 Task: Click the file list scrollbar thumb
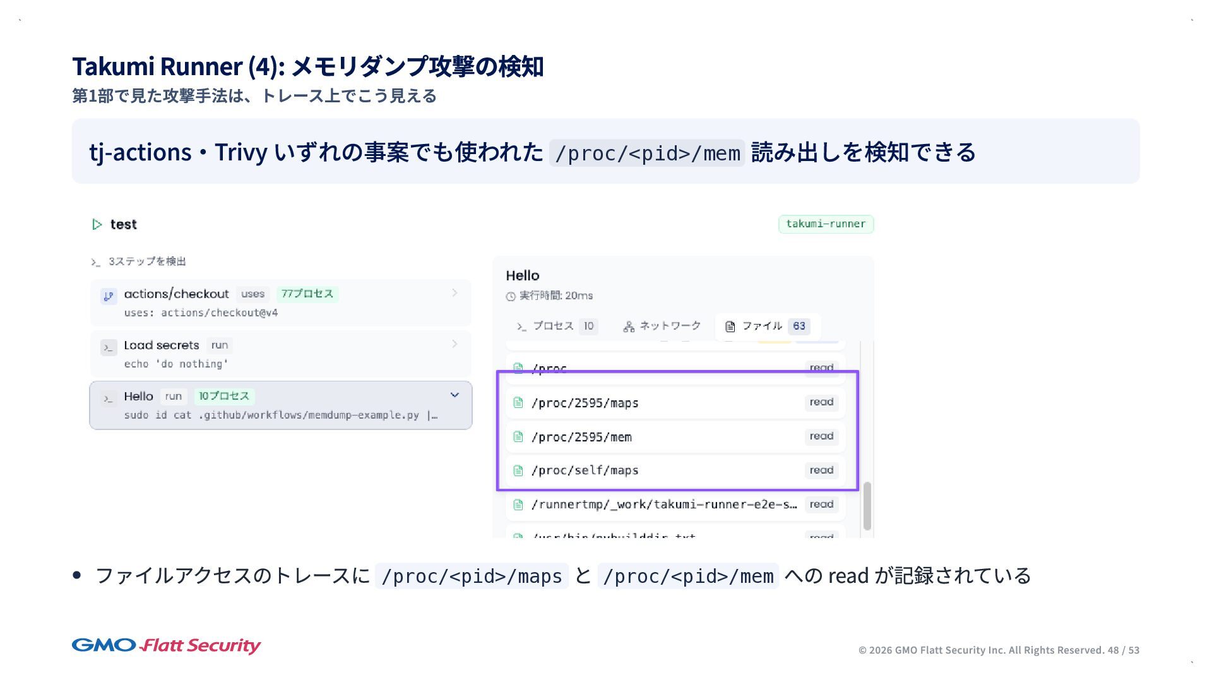[867, 506]
